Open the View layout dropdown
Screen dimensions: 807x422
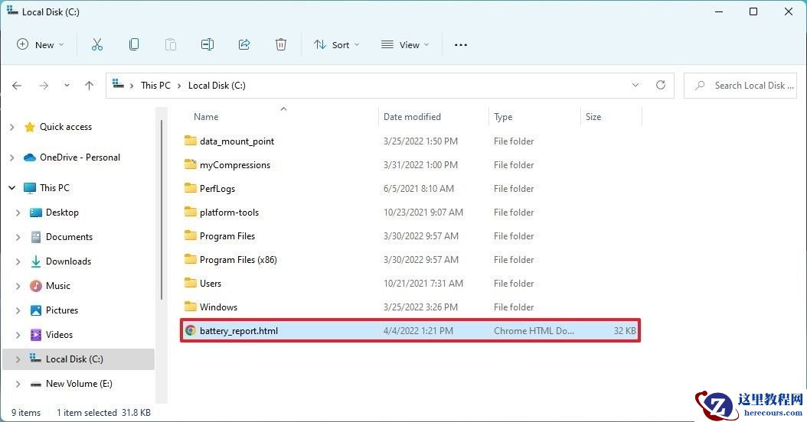pyautogui.click(x=405, y=45)
